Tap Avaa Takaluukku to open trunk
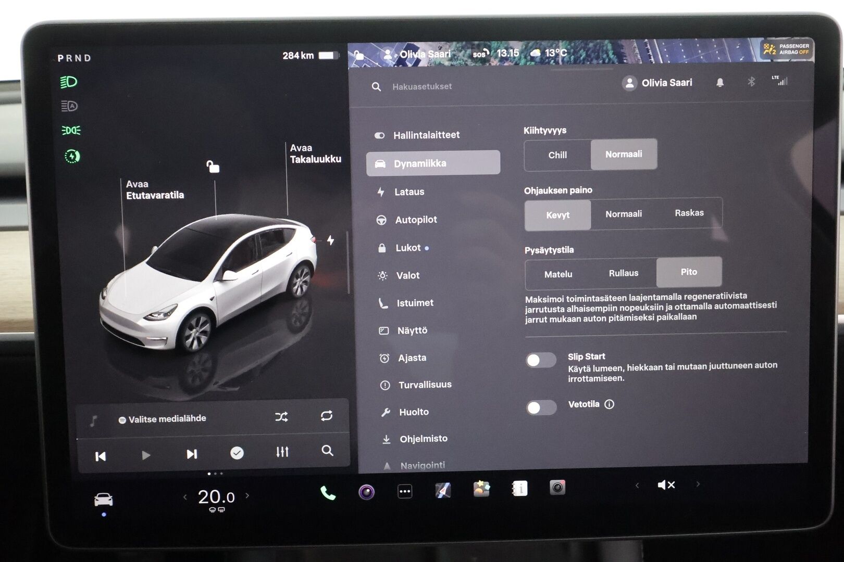844x562 pixels. tap(315, 154)
